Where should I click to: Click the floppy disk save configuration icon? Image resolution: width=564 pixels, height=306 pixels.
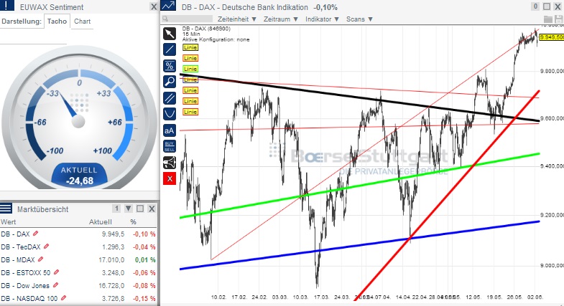[558, 19]
